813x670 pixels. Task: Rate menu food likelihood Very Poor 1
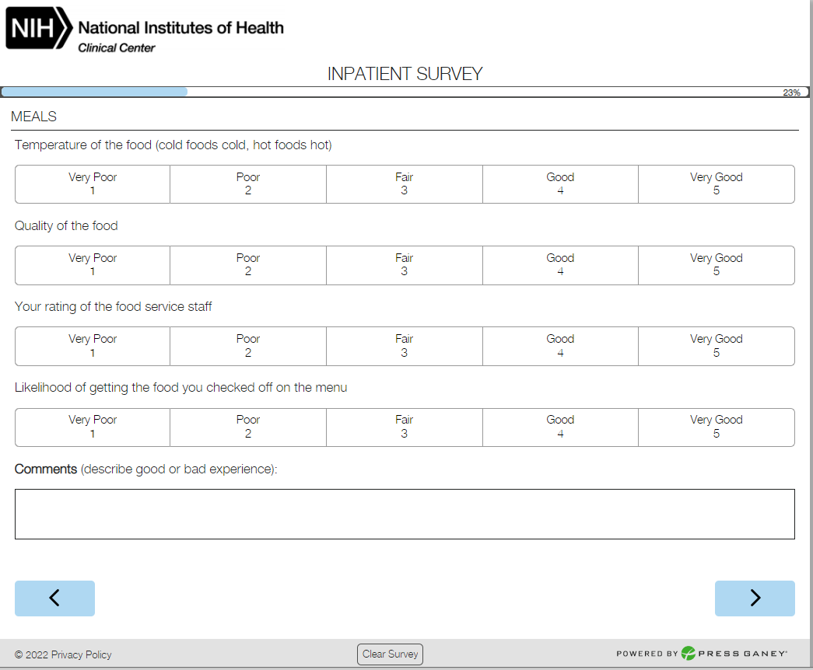[93, 427]
